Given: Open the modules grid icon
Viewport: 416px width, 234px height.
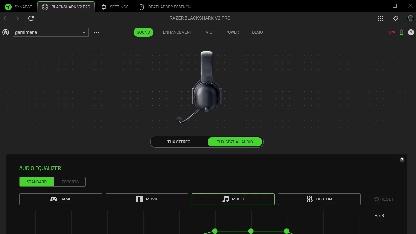Looking at the screenshot, I should point(380,18).
